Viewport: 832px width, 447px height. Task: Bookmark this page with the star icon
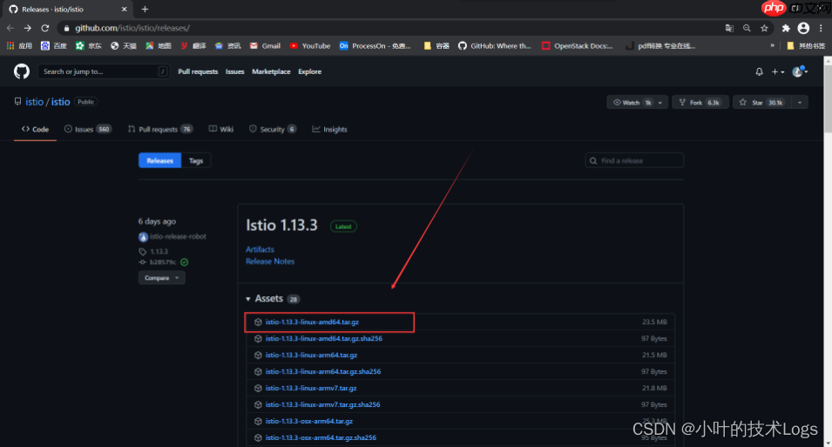point(764,28)
